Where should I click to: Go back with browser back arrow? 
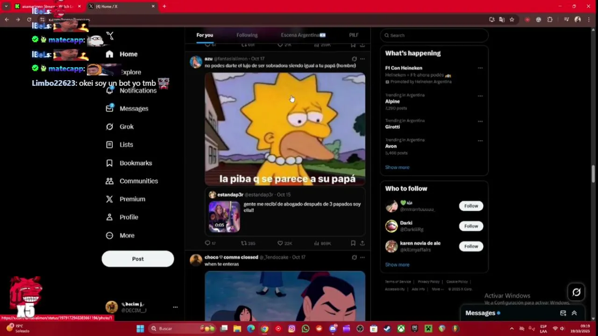coord(7,20)
